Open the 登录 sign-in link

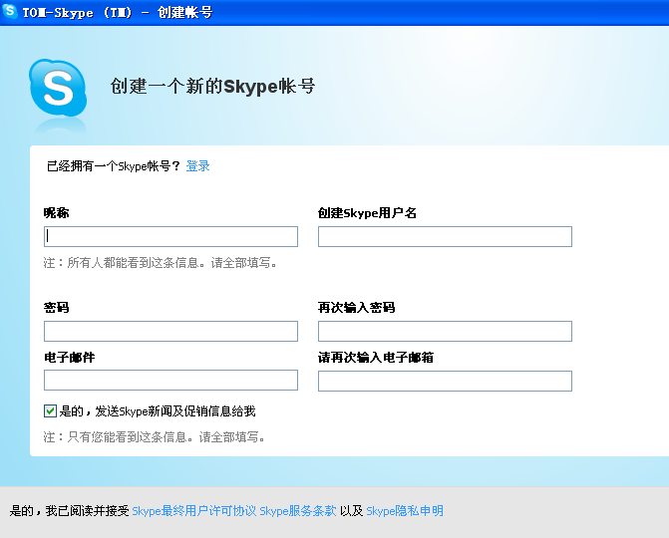pos(197,166)
